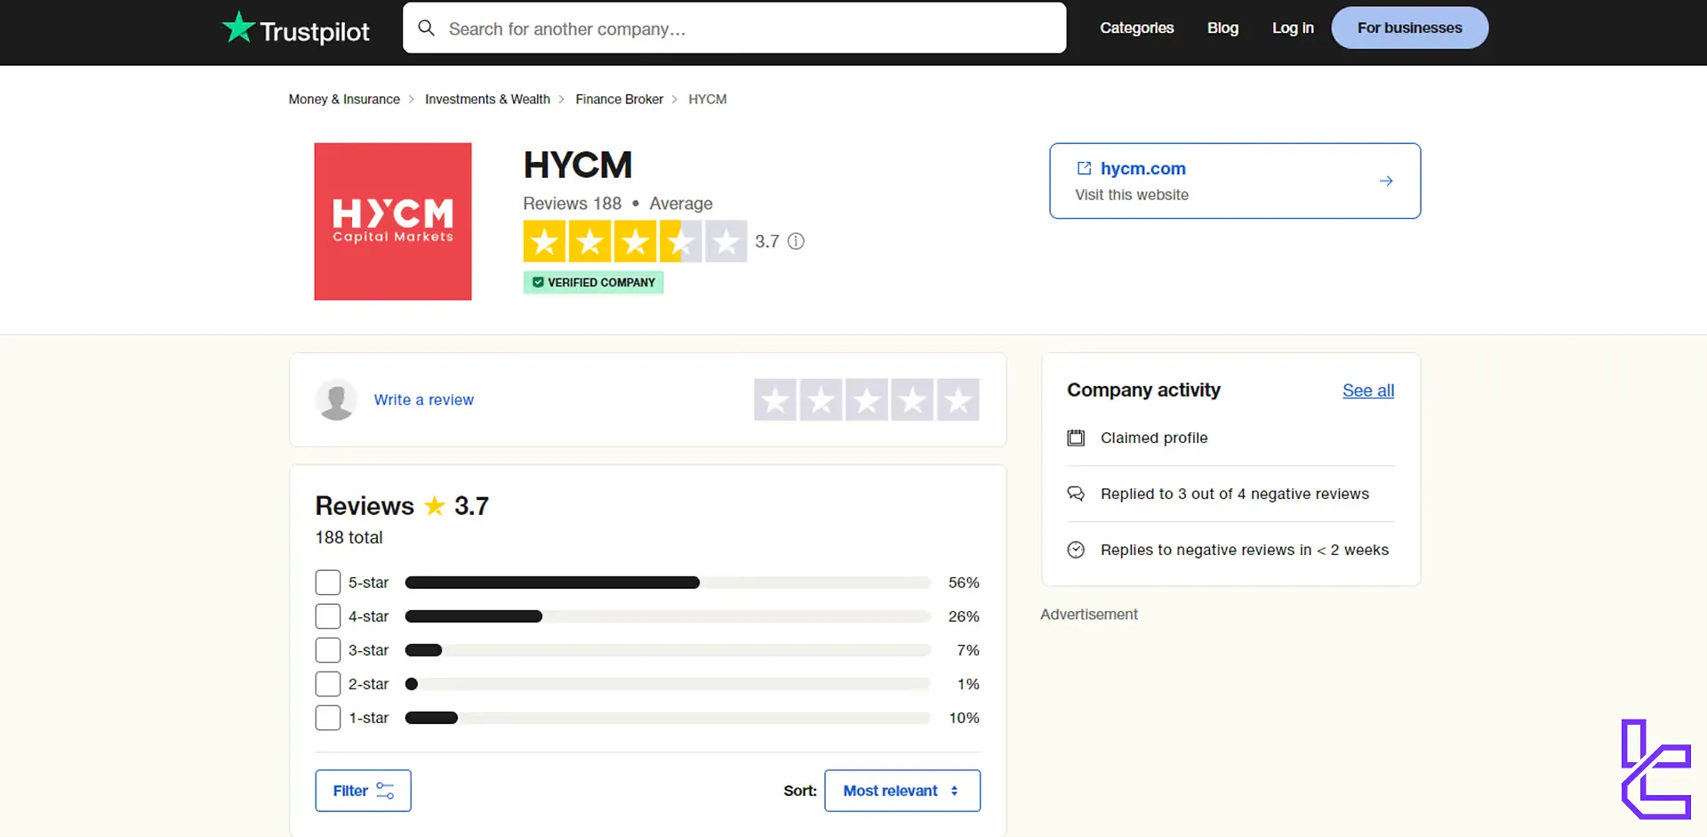Open the Blog page
1707x837 pixels.
(x=1222, y=28)
